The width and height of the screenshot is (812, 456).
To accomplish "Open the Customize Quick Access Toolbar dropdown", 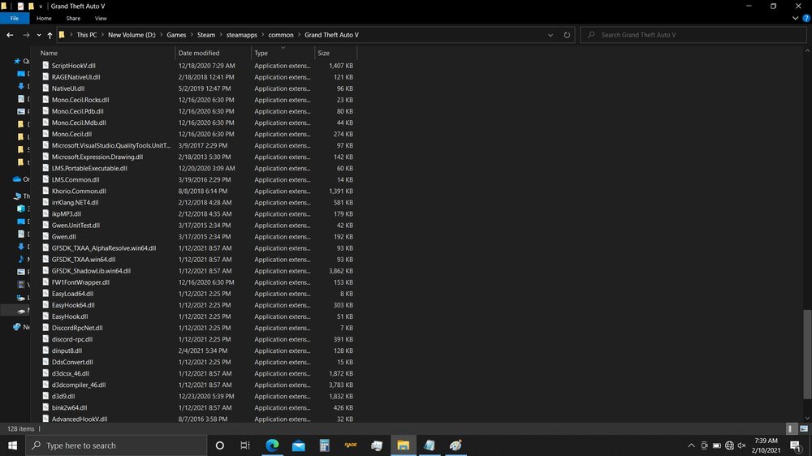I will (41, 6).
